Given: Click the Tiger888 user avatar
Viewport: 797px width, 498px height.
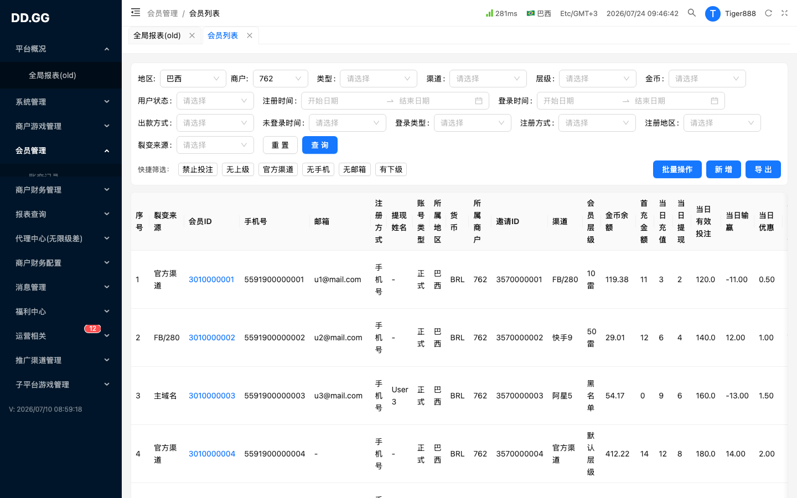Looking at the screenshot, I should click(x=712, y=13).
